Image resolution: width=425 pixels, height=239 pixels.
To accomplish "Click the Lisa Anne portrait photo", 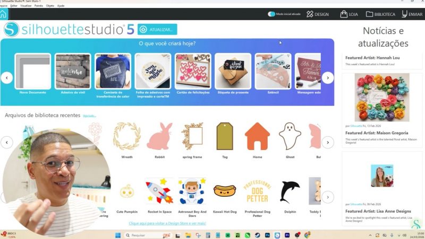I will coord(382,176).
